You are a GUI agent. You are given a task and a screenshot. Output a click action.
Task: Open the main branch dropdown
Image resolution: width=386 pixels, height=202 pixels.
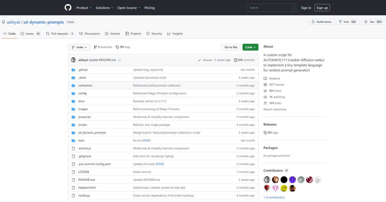pyautogui.click(x=79, y=47)
